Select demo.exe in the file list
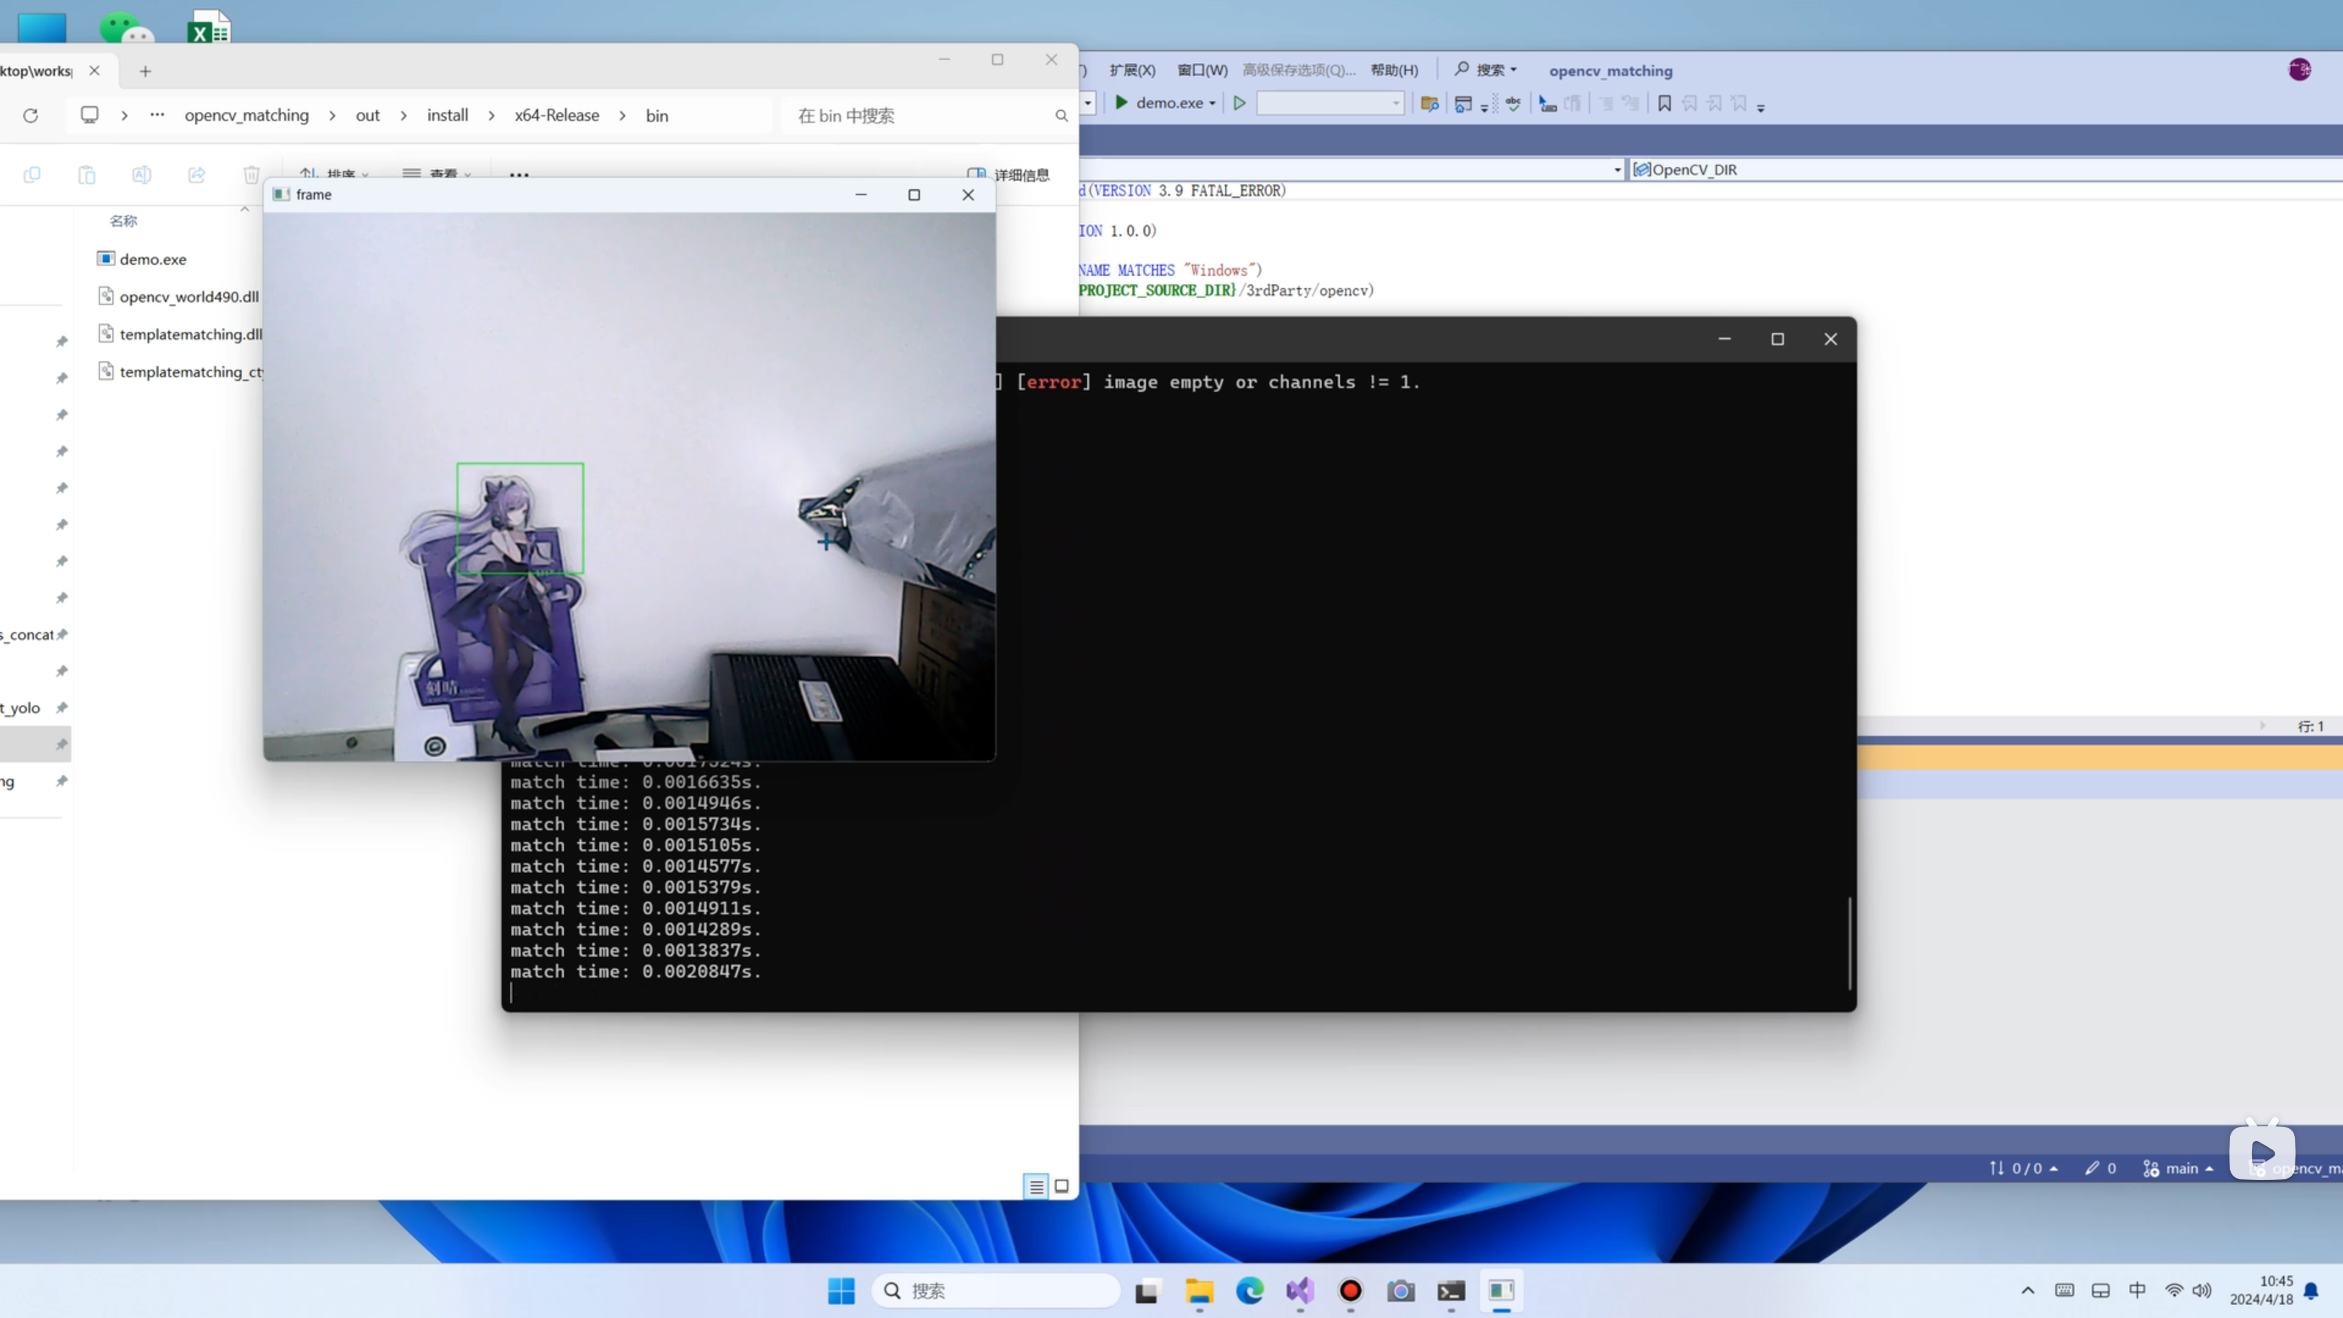 click(152, 259)
